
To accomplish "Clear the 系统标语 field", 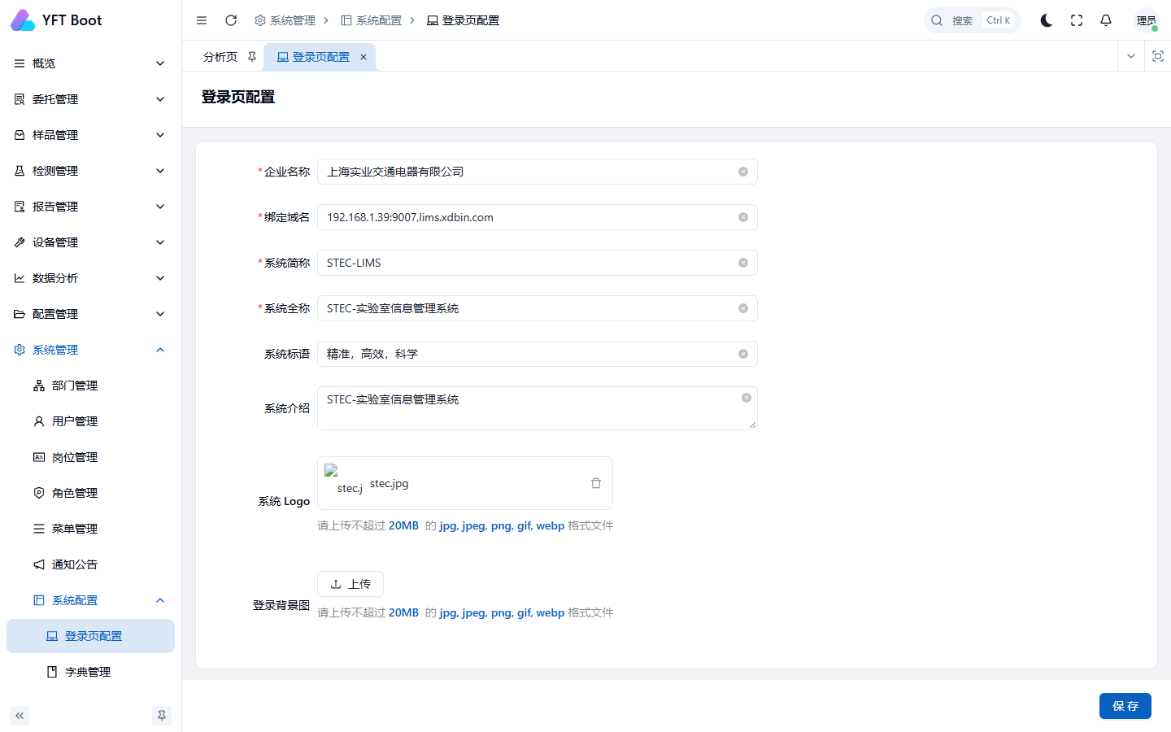I will pyautogui.click(x=743, y=354).
